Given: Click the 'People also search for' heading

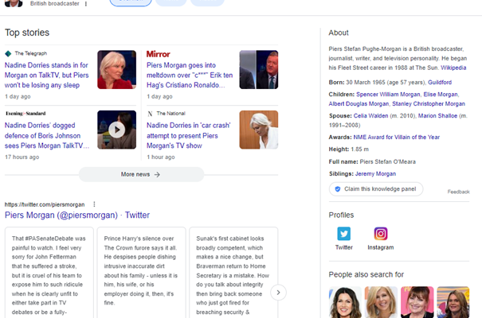Looking at the screenshot, I should pos(366,274).
